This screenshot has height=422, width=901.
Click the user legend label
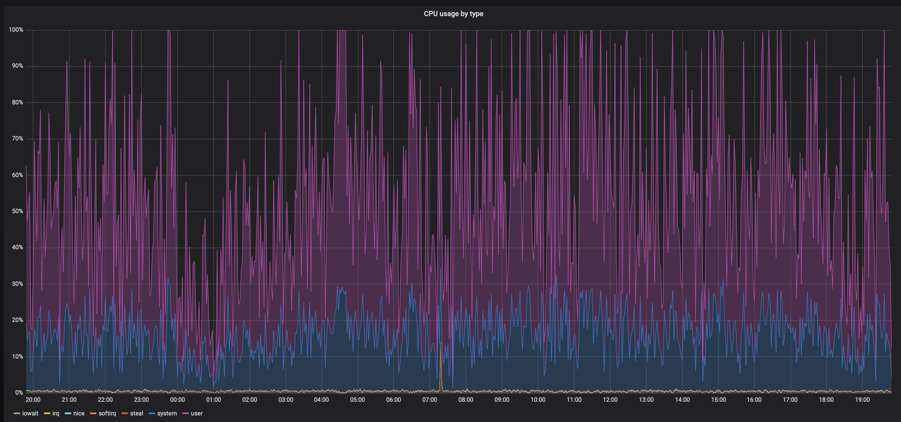click(197, 413)
